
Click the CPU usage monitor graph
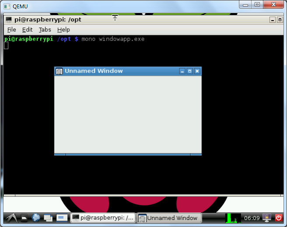(233, 218)
